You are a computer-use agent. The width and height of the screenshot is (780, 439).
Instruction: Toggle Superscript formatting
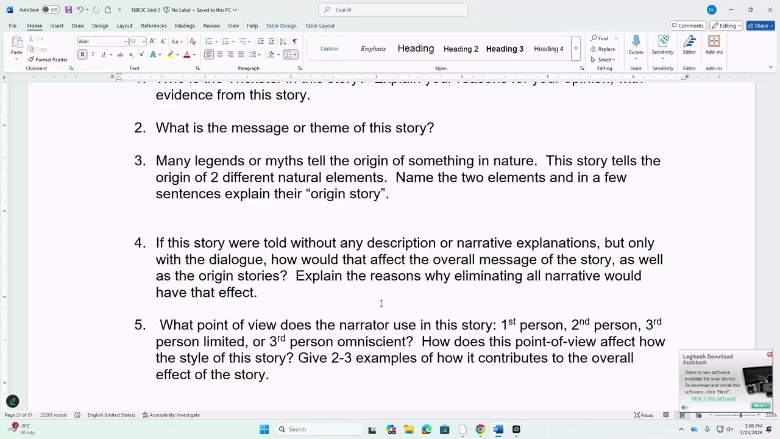coord(141,55)
